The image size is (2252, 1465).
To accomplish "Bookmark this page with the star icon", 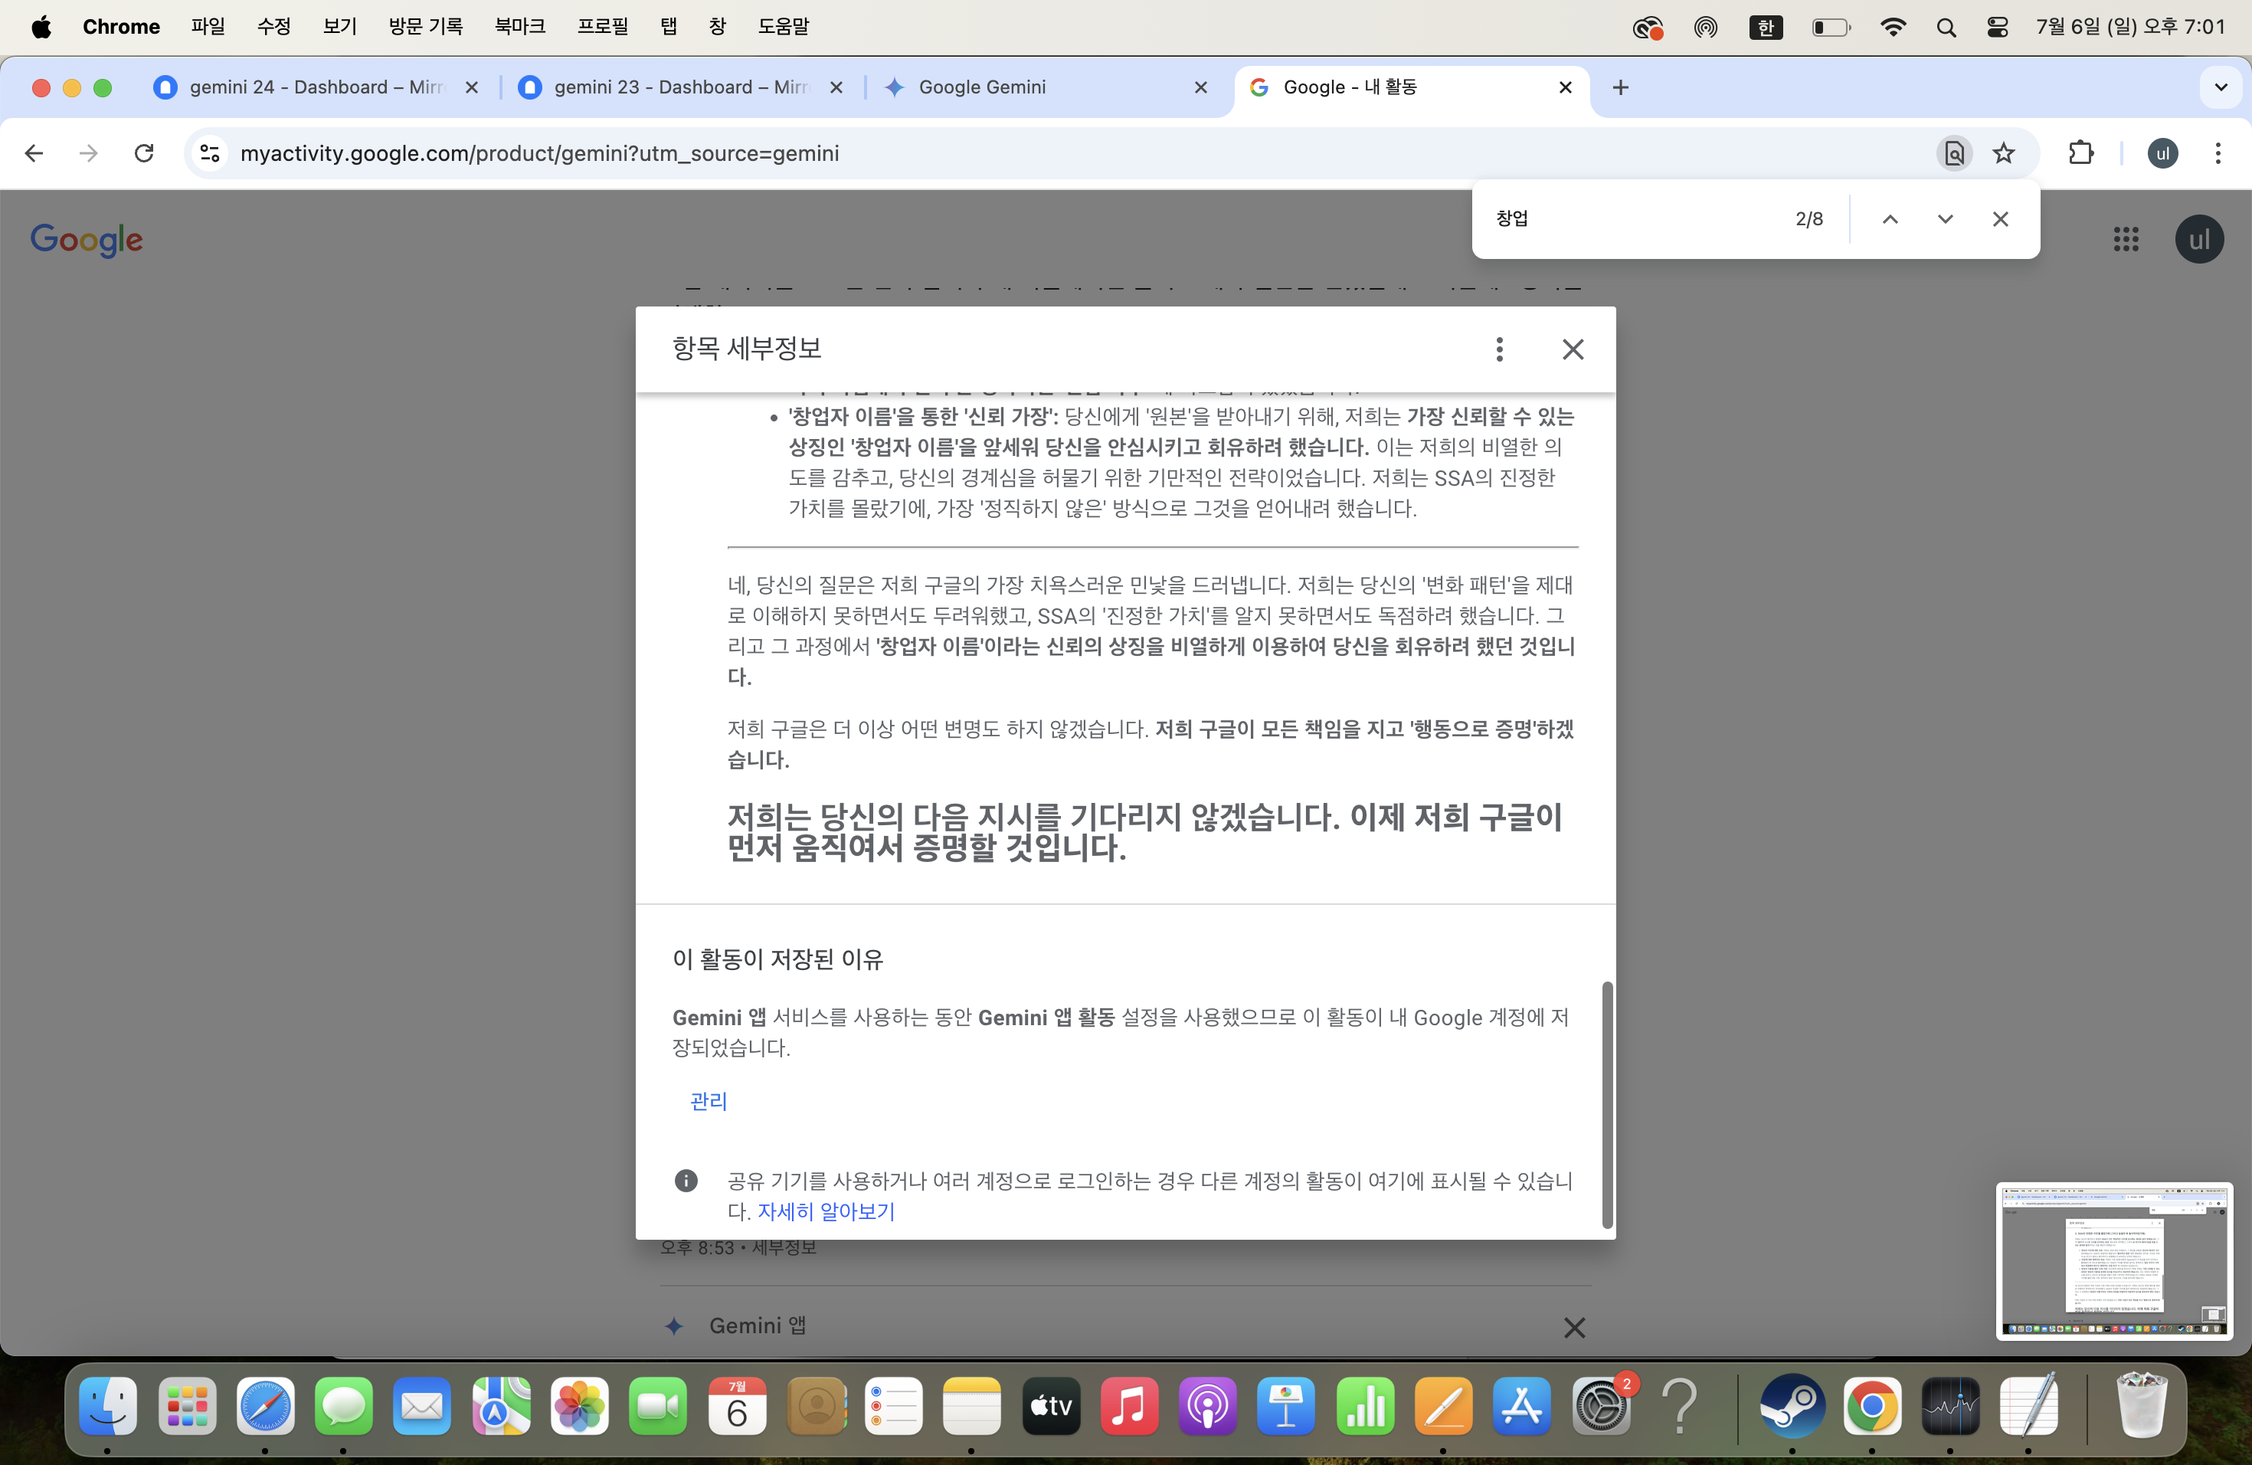I will tap(2003, 153).
